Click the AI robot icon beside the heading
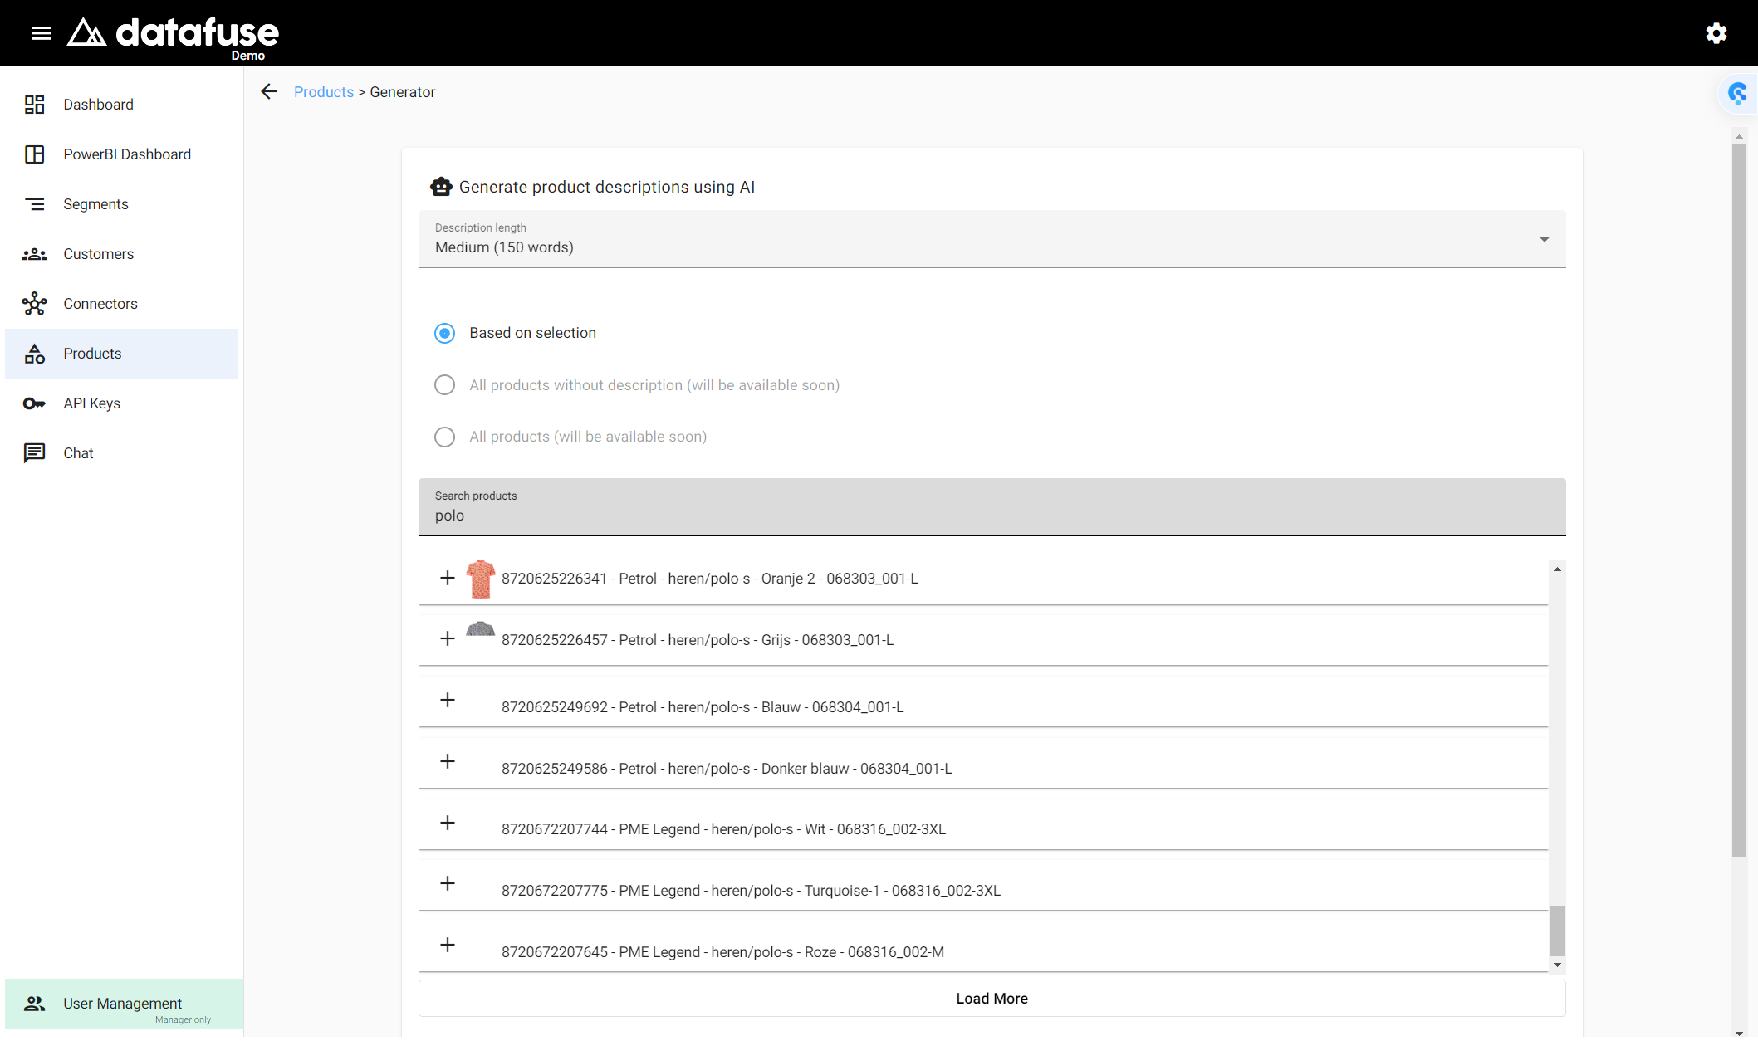Viewport: 1758px width, 1041px height. [x=441, y=187]
